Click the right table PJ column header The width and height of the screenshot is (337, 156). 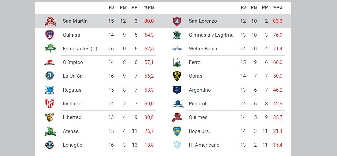[243, 8]
